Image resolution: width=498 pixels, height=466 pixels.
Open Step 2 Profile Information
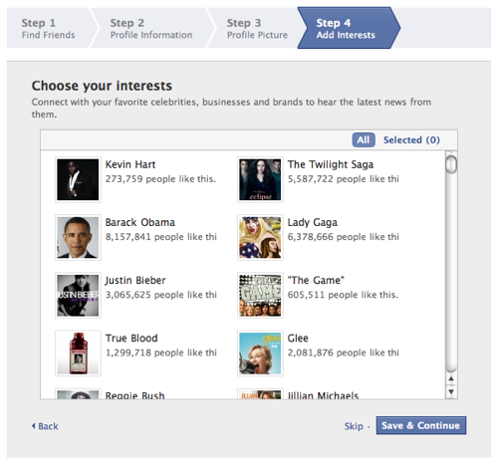click(x=151, y=28)
